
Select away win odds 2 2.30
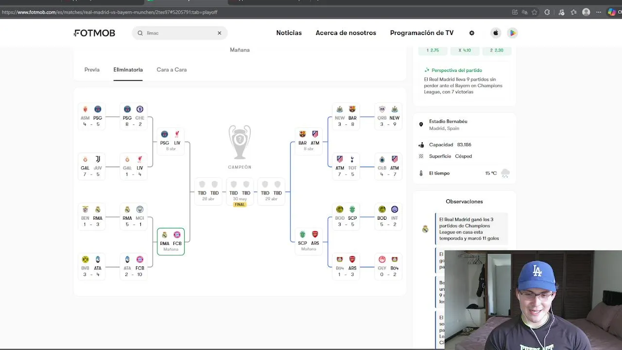497,50
